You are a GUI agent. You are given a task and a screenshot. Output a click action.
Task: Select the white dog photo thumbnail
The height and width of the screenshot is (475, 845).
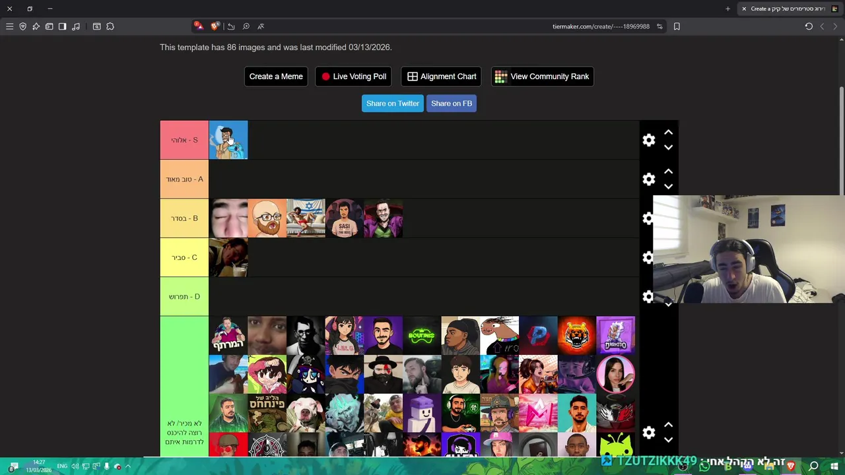[x=306, y=414]
